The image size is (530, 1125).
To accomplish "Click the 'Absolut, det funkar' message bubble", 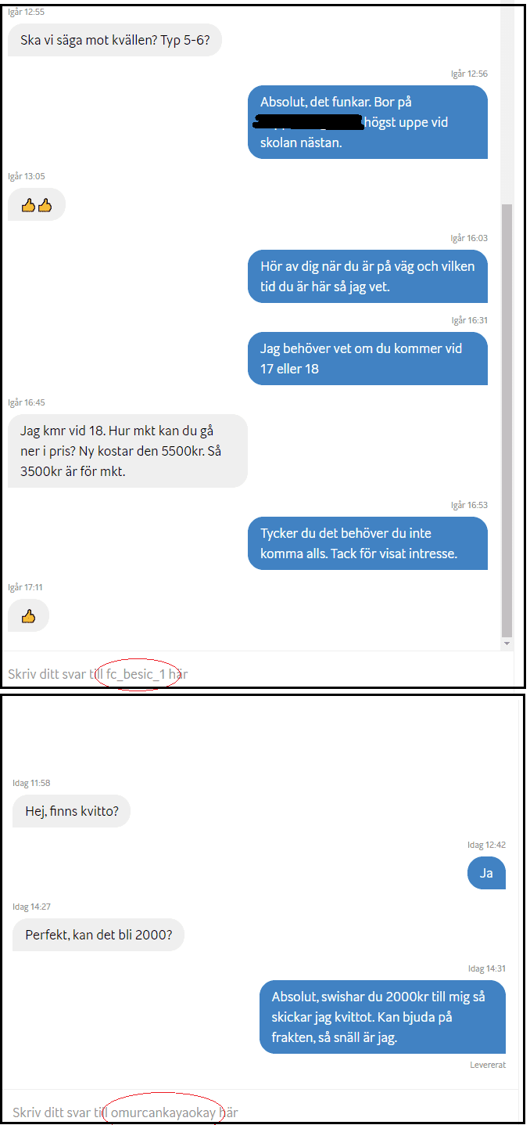I will click(x=367, y=122).
